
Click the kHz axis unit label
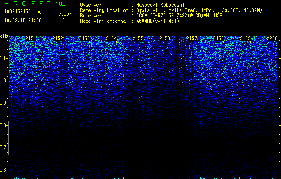click(4, 36)
